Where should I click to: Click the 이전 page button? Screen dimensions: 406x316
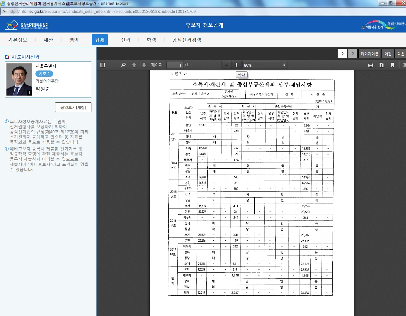(388, 54)
